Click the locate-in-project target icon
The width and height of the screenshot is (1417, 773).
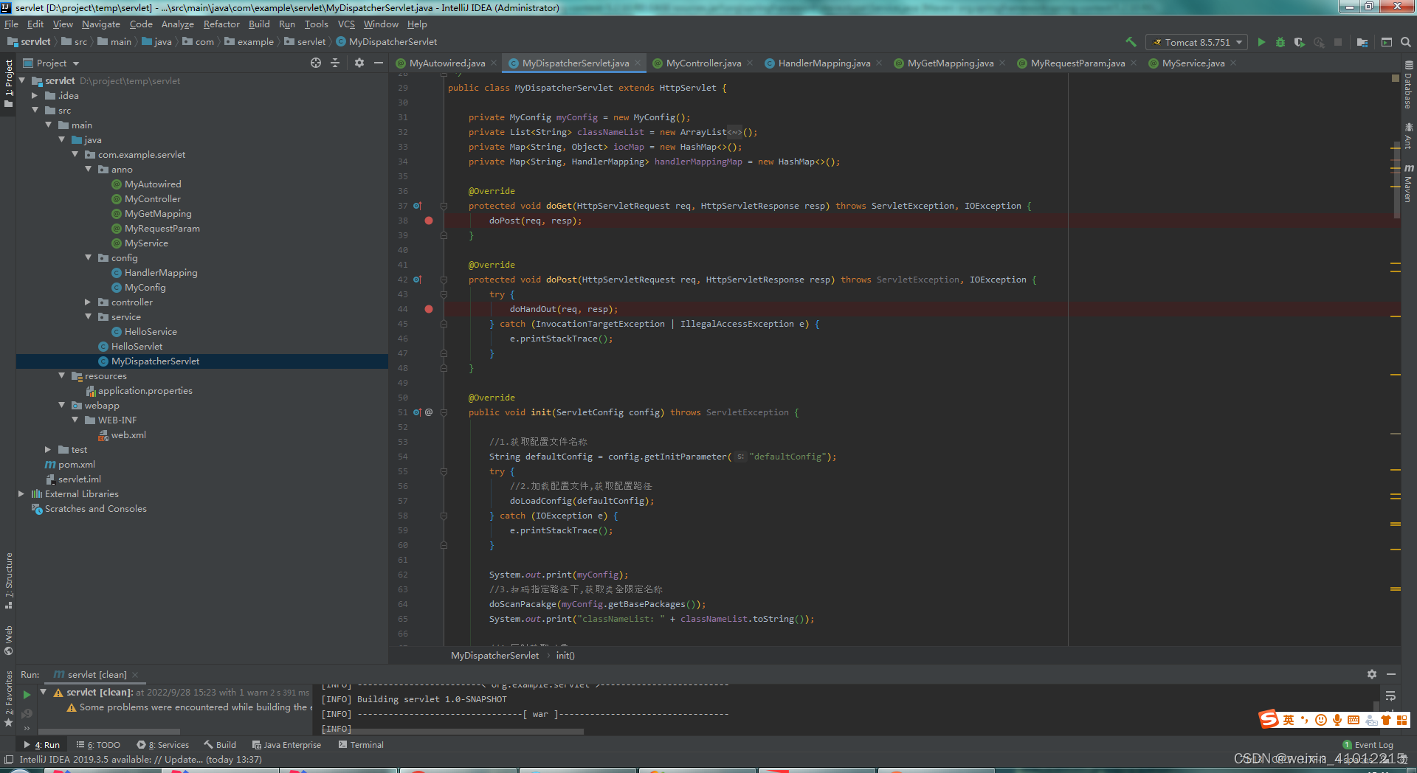[316, 63]
